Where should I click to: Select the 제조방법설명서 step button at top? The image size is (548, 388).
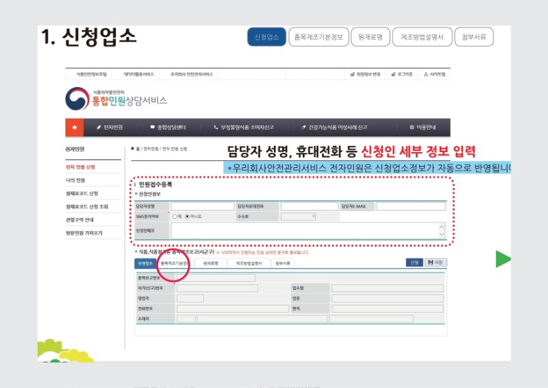[x=423, y=37]
